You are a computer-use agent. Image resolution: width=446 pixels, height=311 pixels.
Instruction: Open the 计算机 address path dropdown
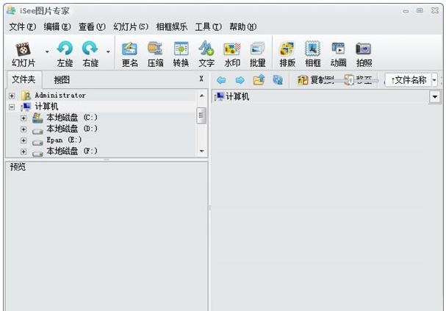[435, 97]
